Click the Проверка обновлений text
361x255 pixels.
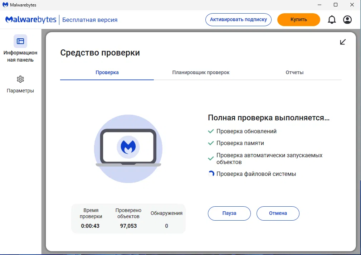[247, 131]
